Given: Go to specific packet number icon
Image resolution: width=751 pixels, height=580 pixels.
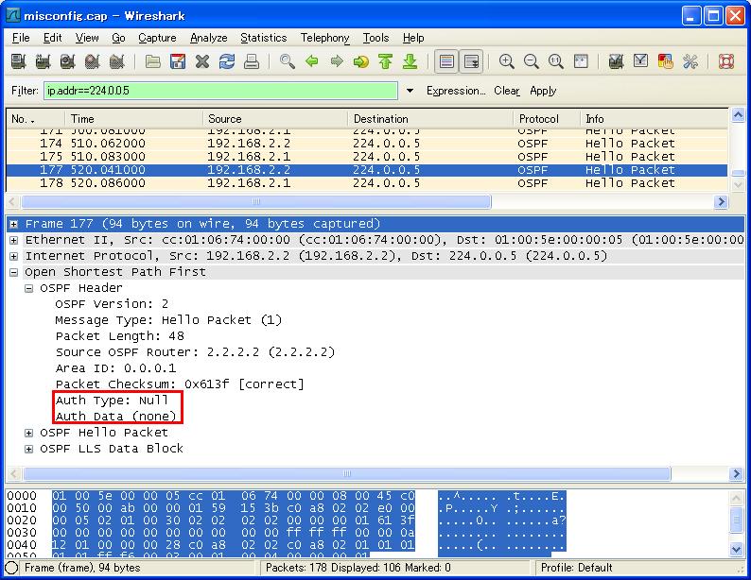Looking at the screenshot, I should [361, 61].
